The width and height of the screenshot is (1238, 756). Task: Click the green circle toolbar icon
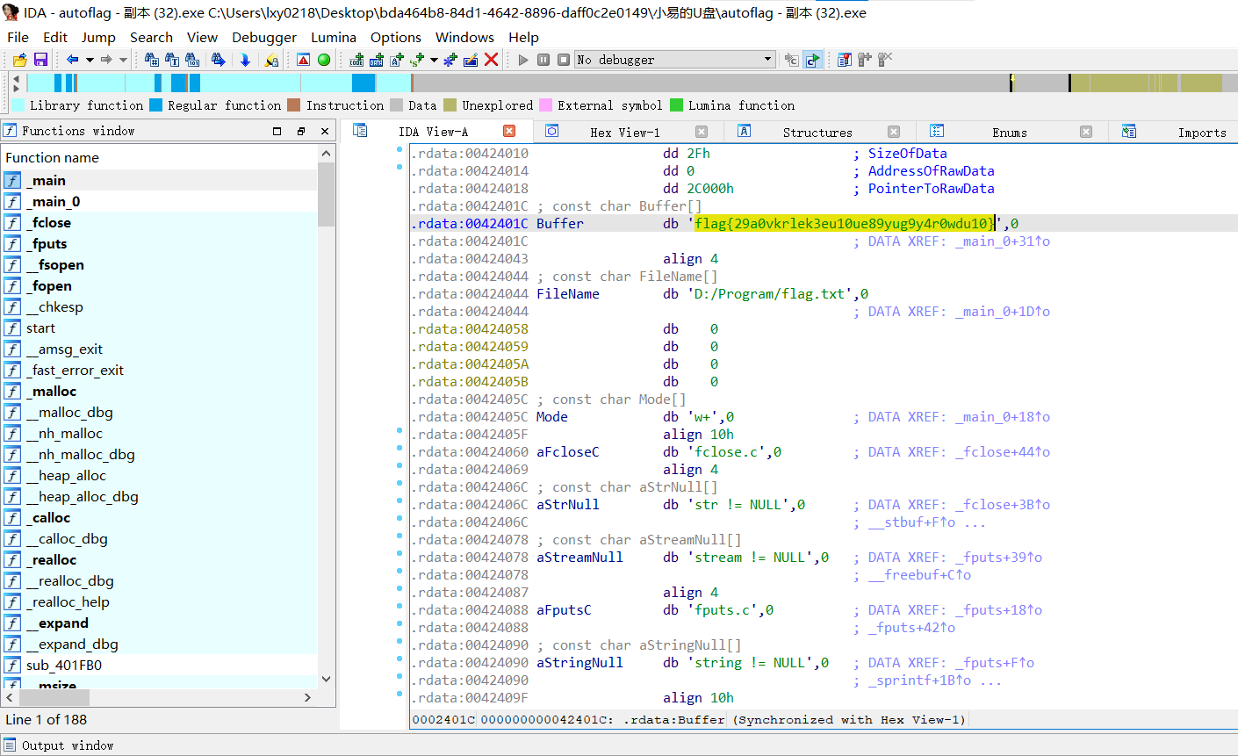[x=324, y=60]
